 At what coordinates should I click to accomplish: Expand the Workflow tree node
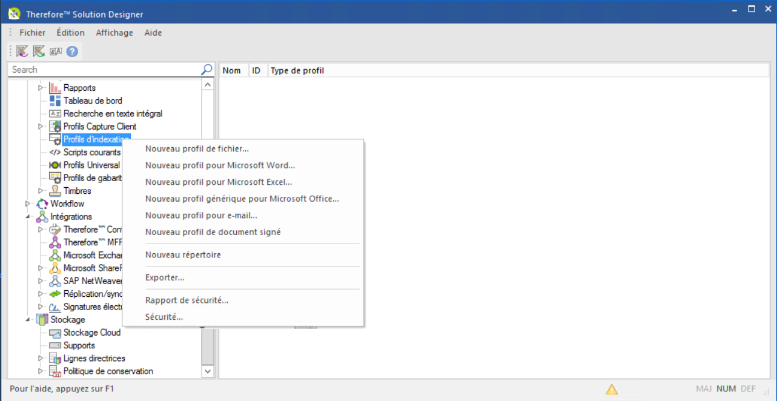point(27,204)
